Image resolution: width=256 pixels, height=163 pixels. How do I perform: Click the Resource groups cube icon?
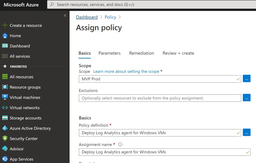[5, 87]
